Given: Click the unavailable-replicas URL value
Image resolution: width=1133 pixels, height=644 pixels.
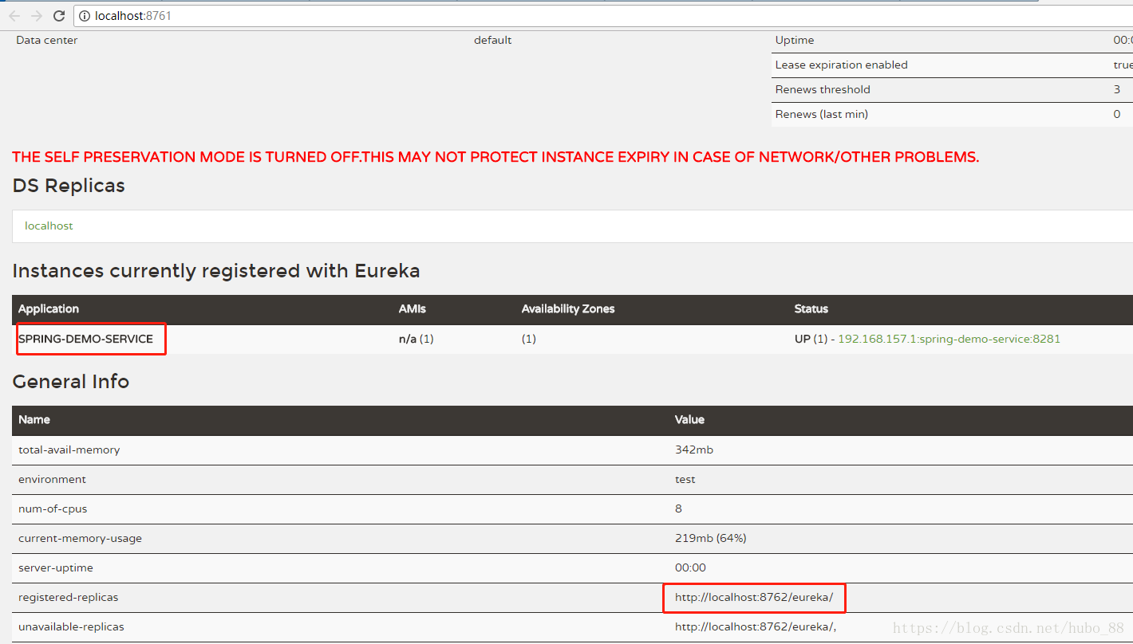Looking at the screenshot, I should 755,626.
